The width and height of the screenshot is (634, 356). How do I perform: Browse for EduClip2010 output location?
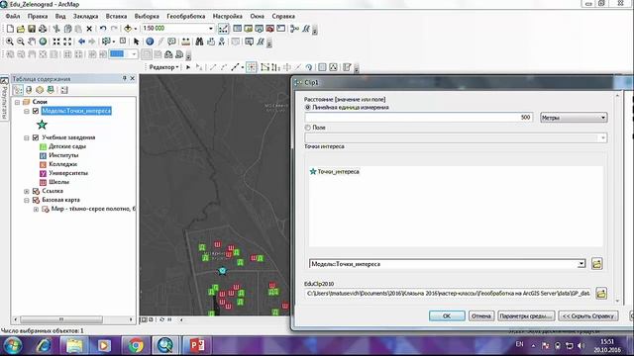coord(601,294)
